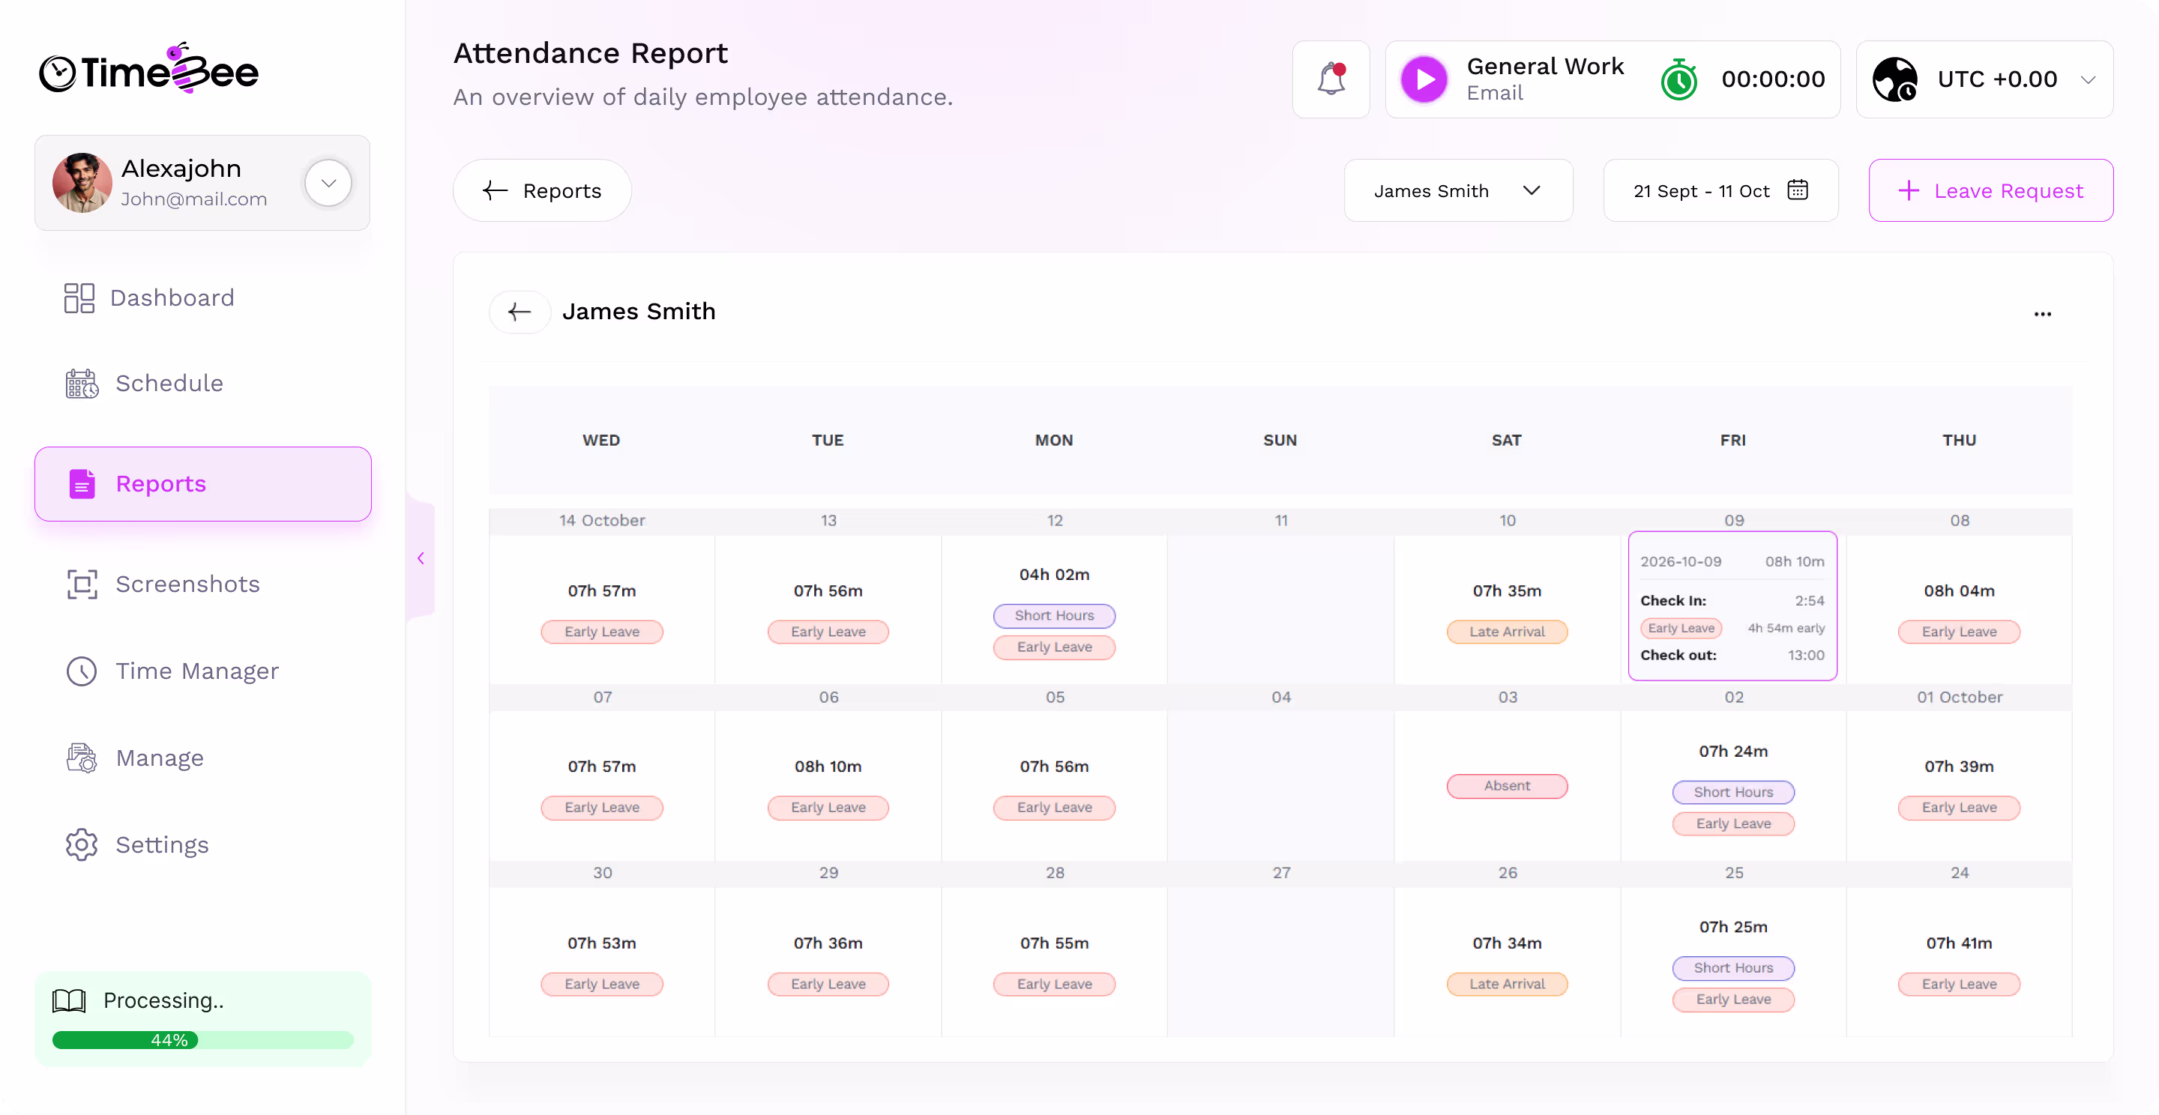Click the Short Hours tag on September 25
The height and width of the screenshot is (1115, 2159).
coord(1732,968)
